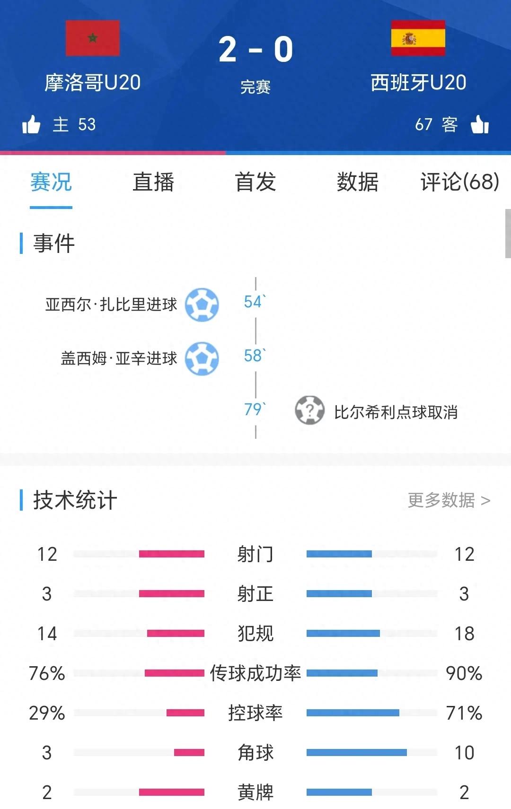This screenshot has height=809, width=511.
Task: Tap the 54' goal ball icon
Action: coord(202,304)
